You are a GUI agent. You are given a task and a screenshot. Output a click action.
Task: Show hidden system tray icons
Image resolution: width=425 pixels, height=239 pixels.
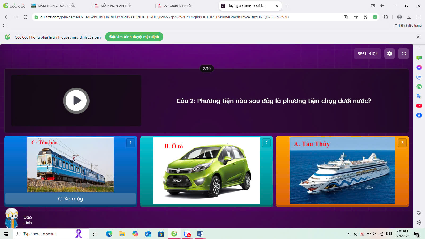pos(349,234)
